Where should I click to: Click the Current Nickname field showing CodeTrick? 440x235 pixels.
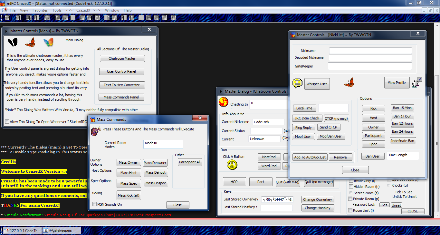(x=268, y=122)
